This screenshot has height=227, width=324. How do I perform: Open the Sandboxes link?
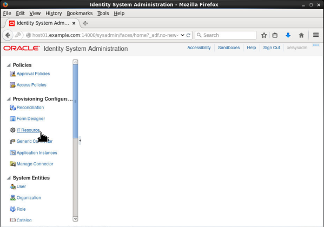tap(229, 48)
